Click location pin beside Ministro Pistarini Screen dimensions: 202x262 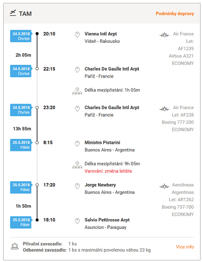77,144
